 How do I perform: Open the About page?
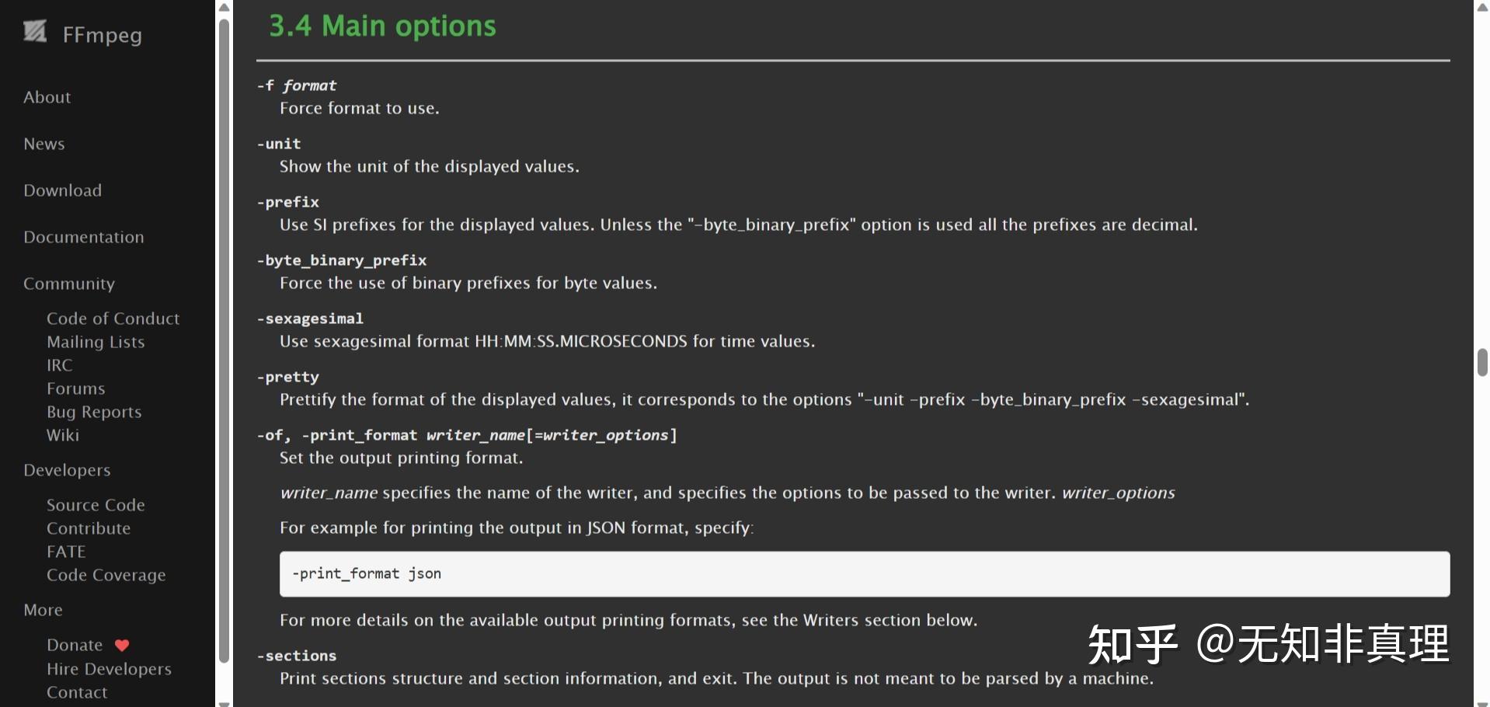47,97
